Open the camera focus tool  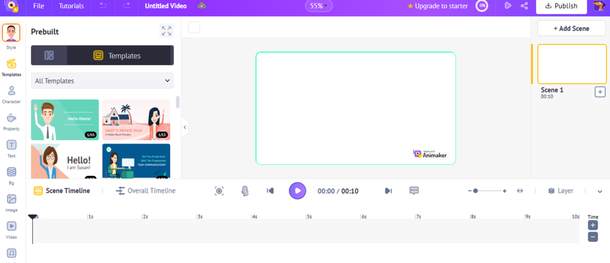(x=219, y=191)
